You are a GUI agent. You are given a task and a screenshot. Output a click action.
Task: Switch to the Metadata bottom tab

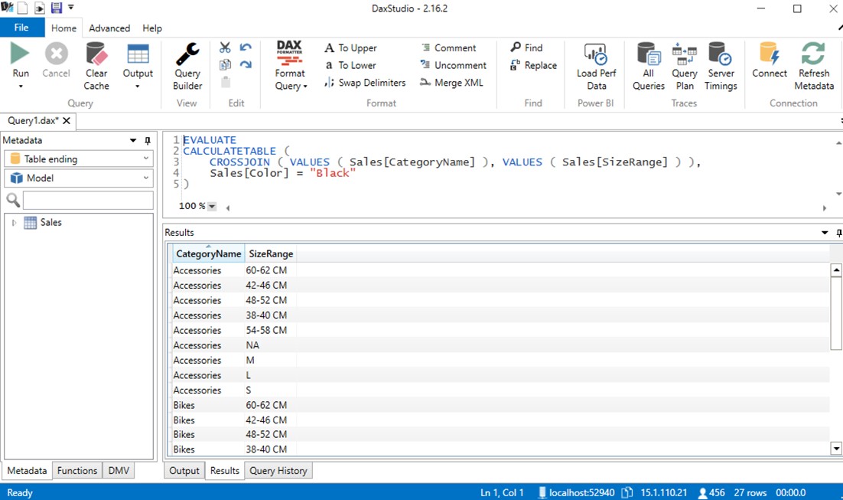click(27, 470)
